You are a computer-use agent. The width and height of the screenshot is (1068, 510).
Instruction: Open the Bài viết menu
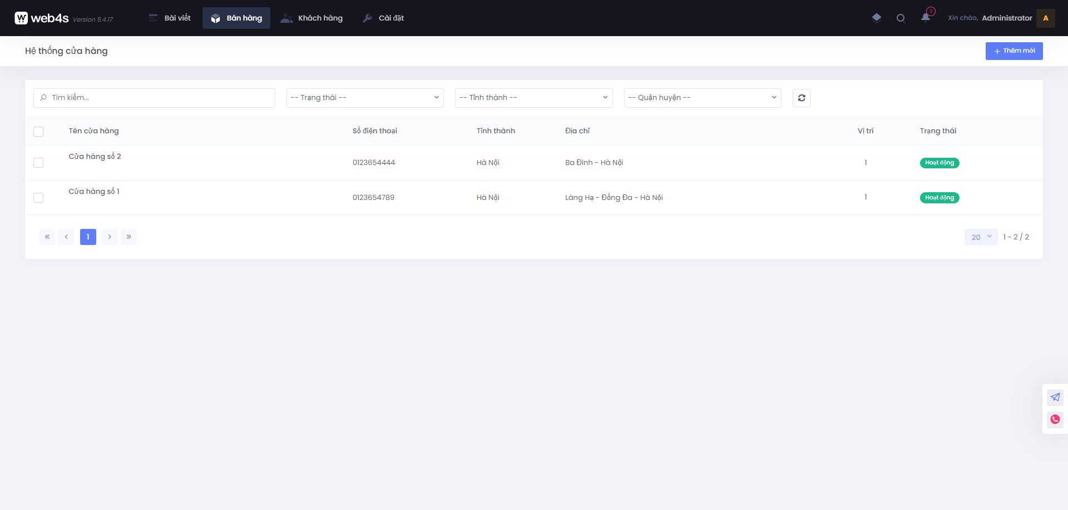(170, 18)
